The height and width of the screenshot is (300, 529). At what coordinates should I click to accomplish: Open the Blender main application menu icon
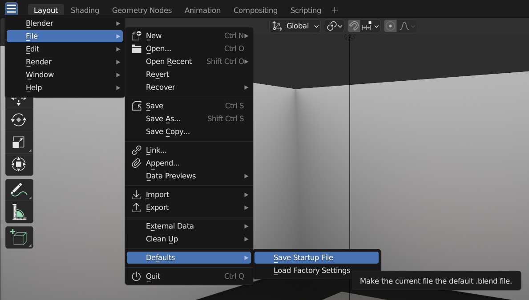pyautogui.click(x=11, y=8)
